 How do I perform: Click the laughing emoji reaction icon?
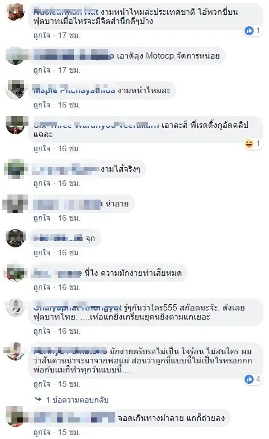(249, 144)
